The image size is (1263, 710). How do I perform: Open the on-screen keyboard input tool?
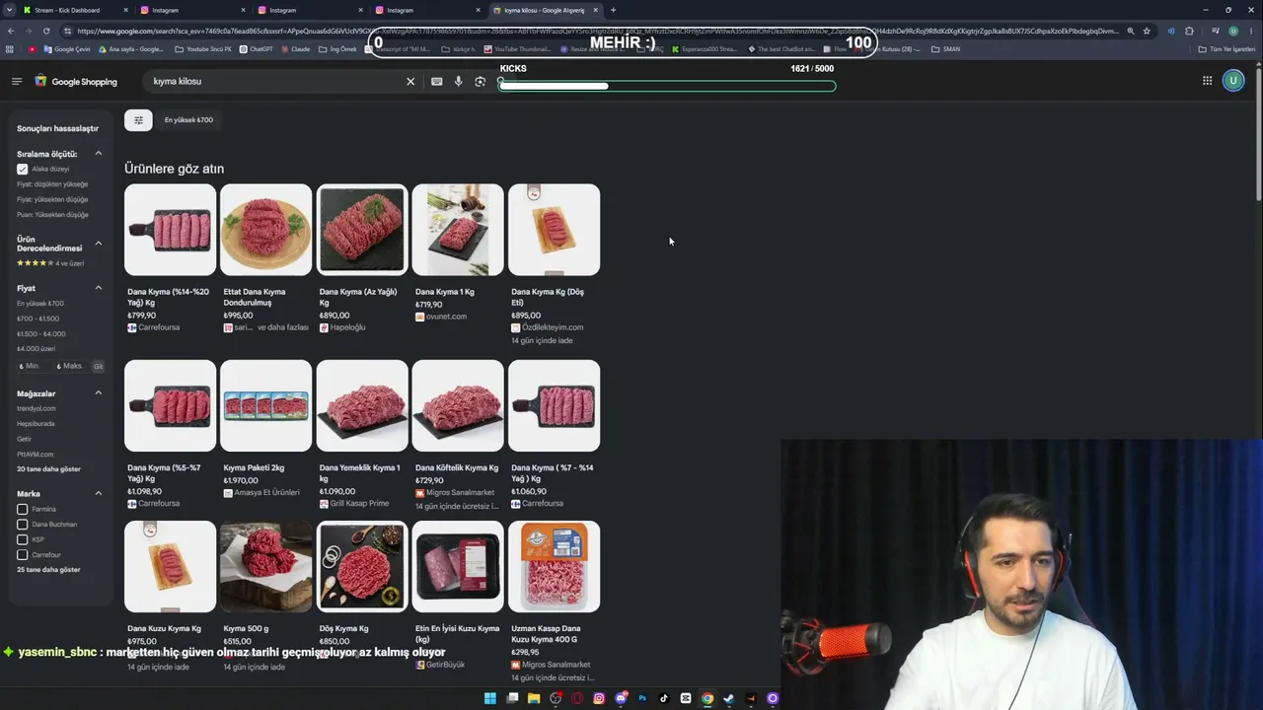pos(437,81)
